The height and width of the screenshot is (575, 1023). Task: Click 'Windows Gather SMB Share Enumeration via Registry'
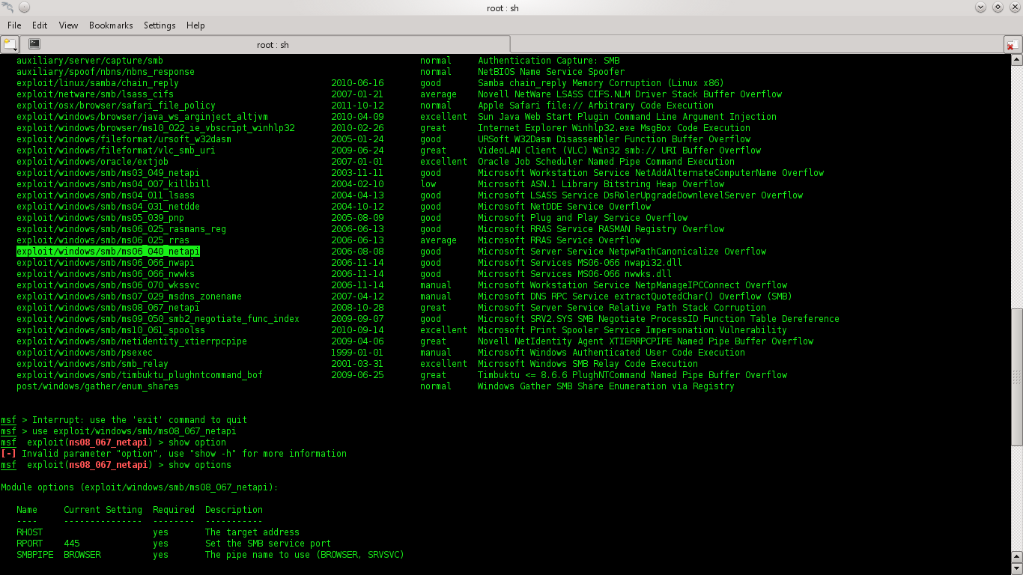(x=606, y=386)
